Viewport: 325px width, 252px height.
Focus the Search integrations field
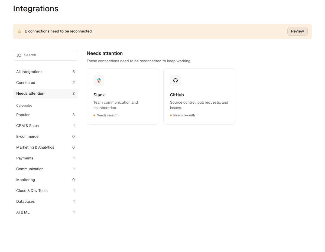(45, 55)
